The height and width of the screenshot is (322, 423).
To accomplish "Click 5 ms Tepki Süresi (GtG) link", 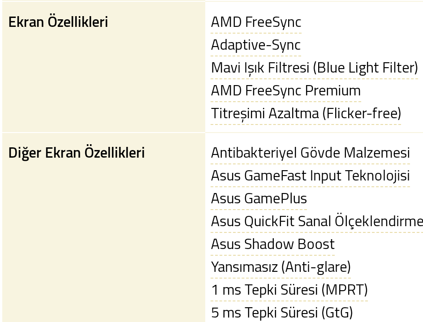I will point(282,313).
